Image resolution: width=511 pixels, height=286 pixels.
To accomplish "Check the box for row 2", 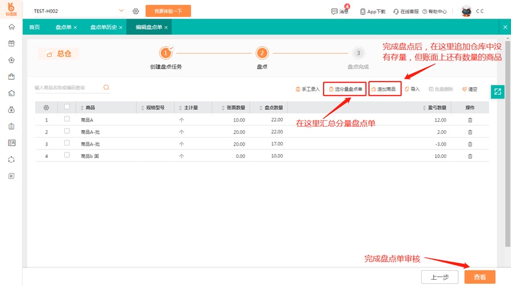I will (67, 131).
